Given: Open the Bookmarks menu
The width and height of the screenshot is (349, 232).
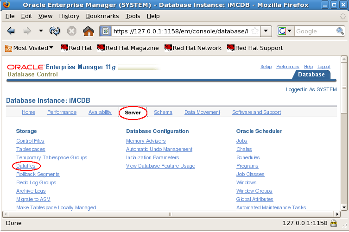Looking at the screenshot, I should (102, 16).
